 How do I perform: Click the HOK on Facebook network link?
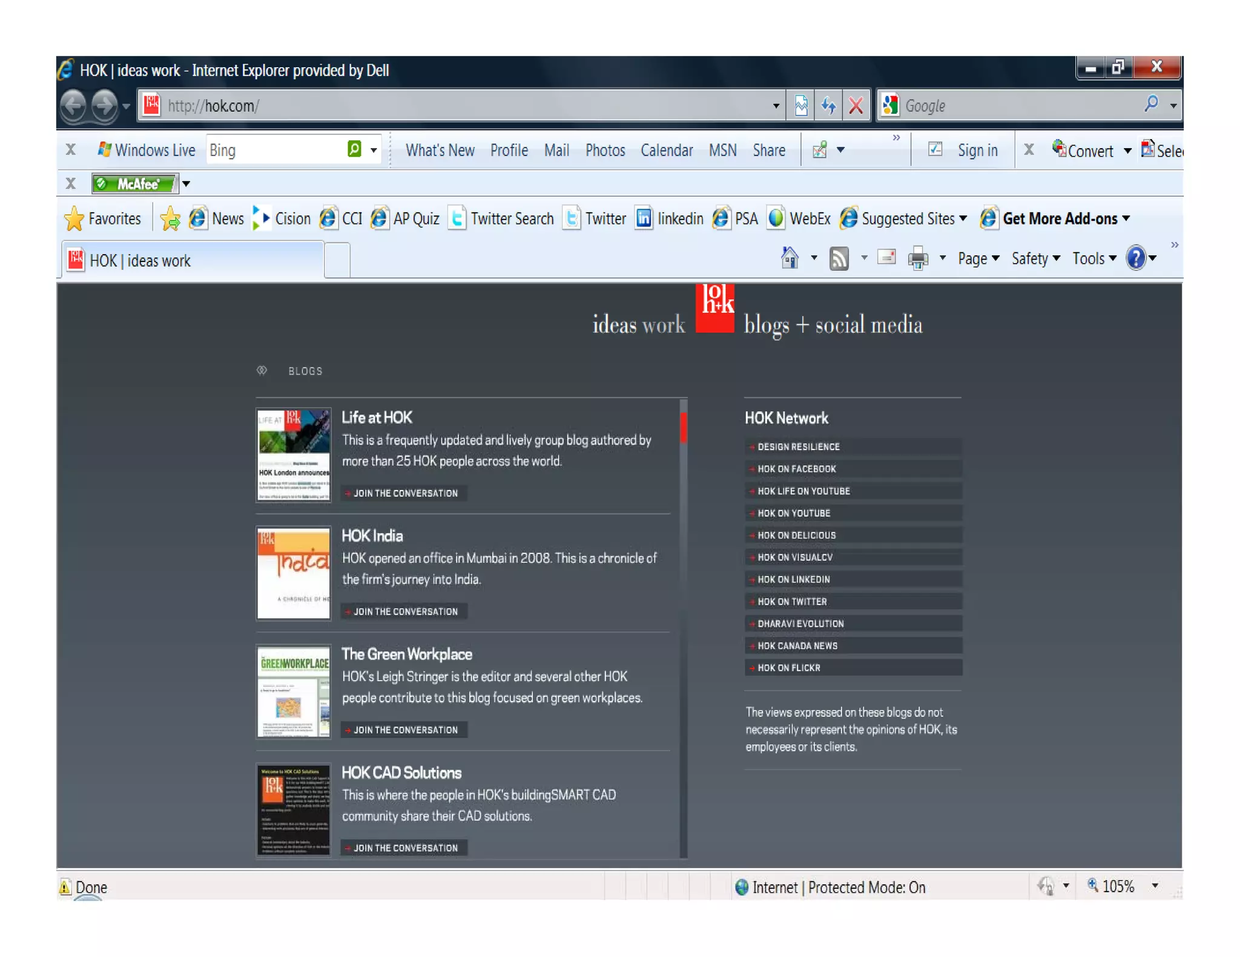[x=852, y=469]
